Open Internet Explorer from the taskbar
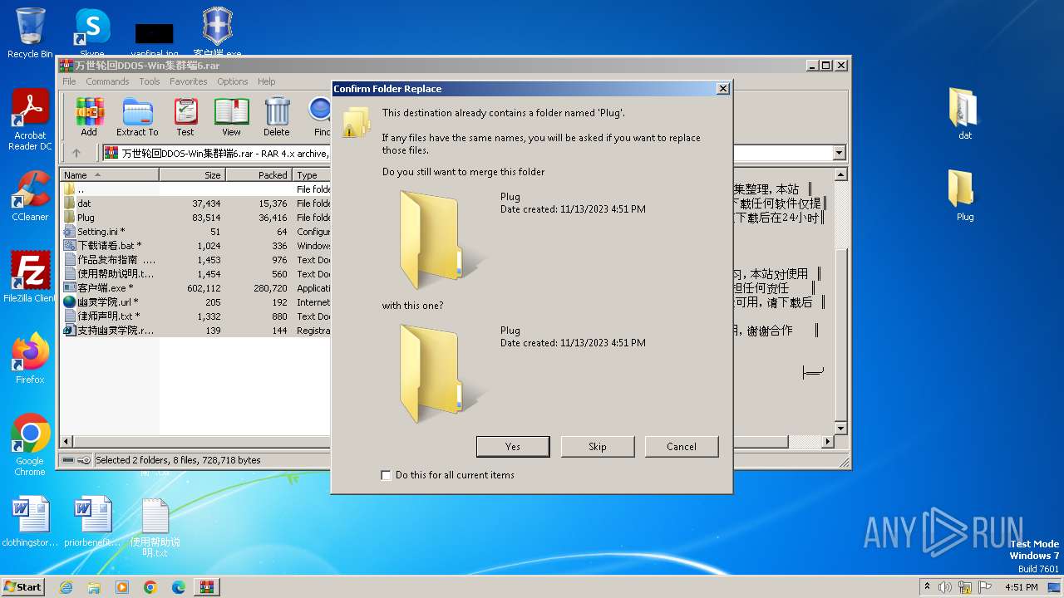The image size is (1064, 598). (66, 587)
